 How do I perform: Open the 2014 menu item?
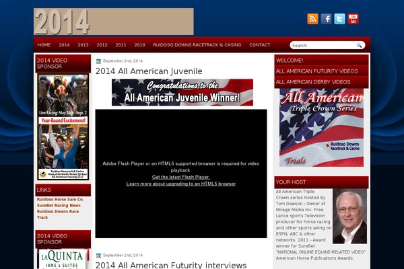64,45
